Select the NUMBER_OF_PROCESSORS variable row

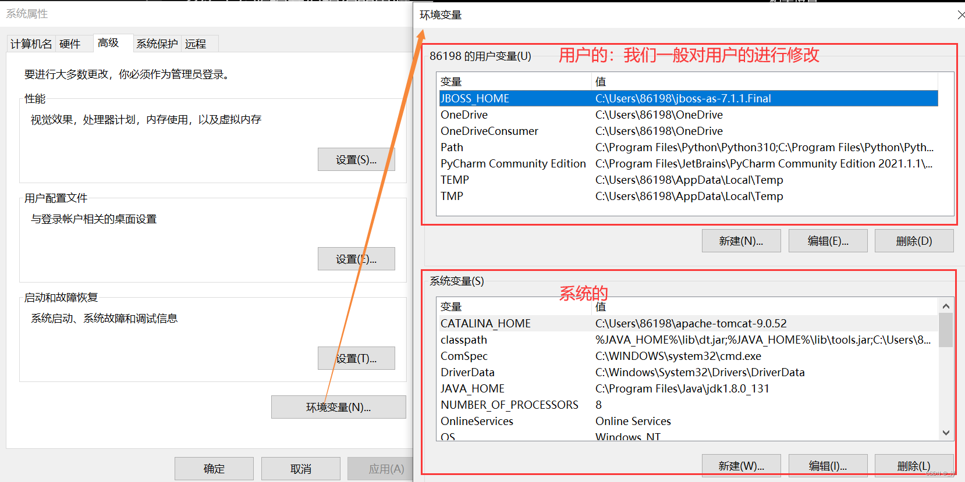pos(689,405)
